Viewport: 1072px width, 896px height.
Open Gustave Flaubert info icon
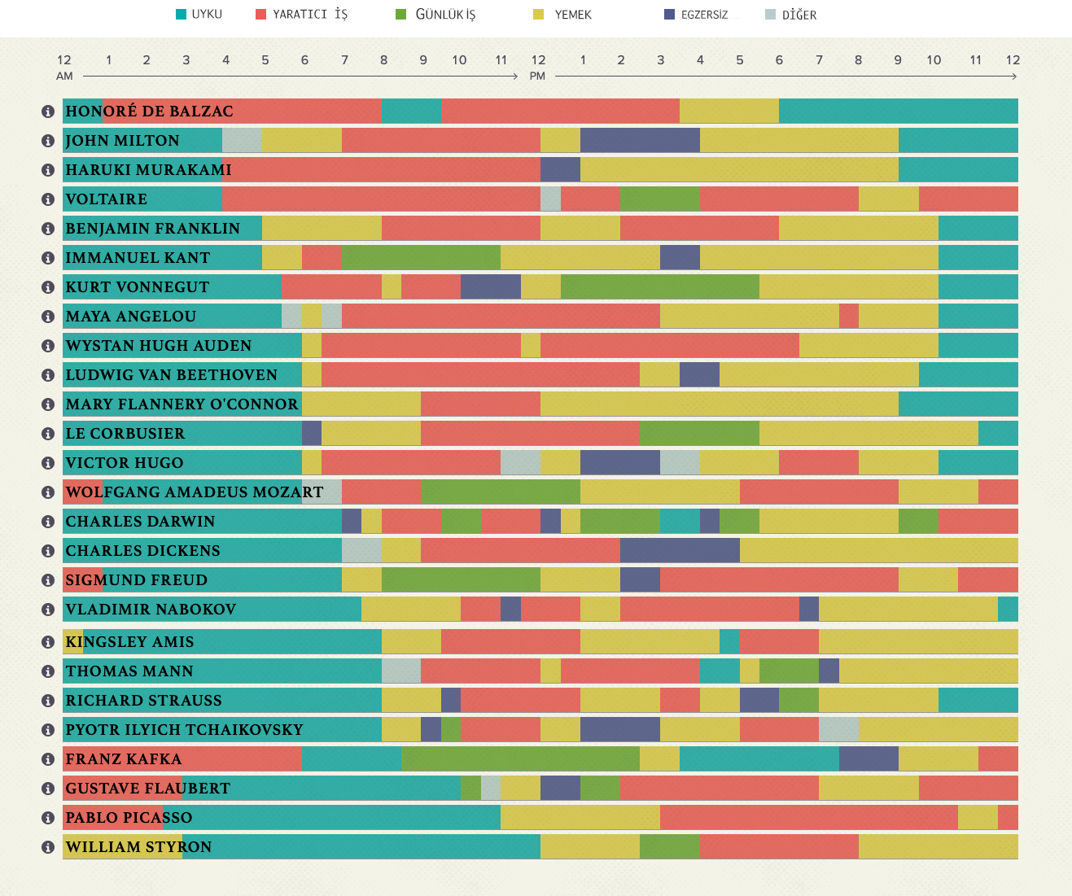48,789
